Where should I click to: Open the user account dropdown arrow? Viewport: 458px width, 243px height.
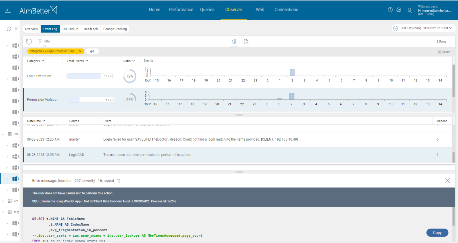pos(414,11)
